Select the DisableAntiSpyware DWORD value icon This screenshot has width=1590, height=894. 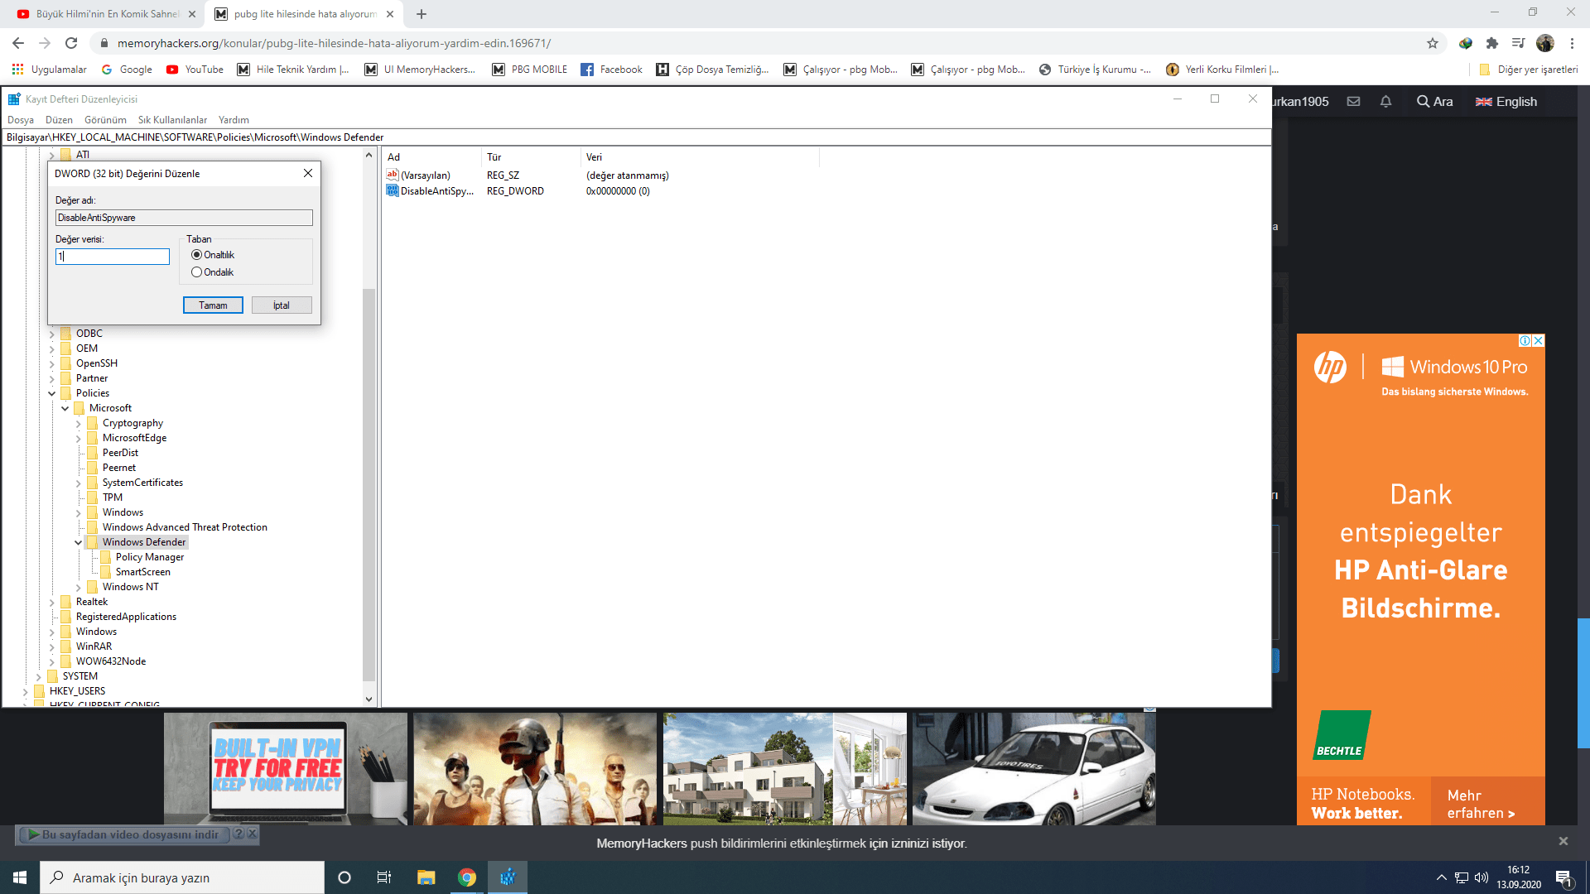coord(393,190)
